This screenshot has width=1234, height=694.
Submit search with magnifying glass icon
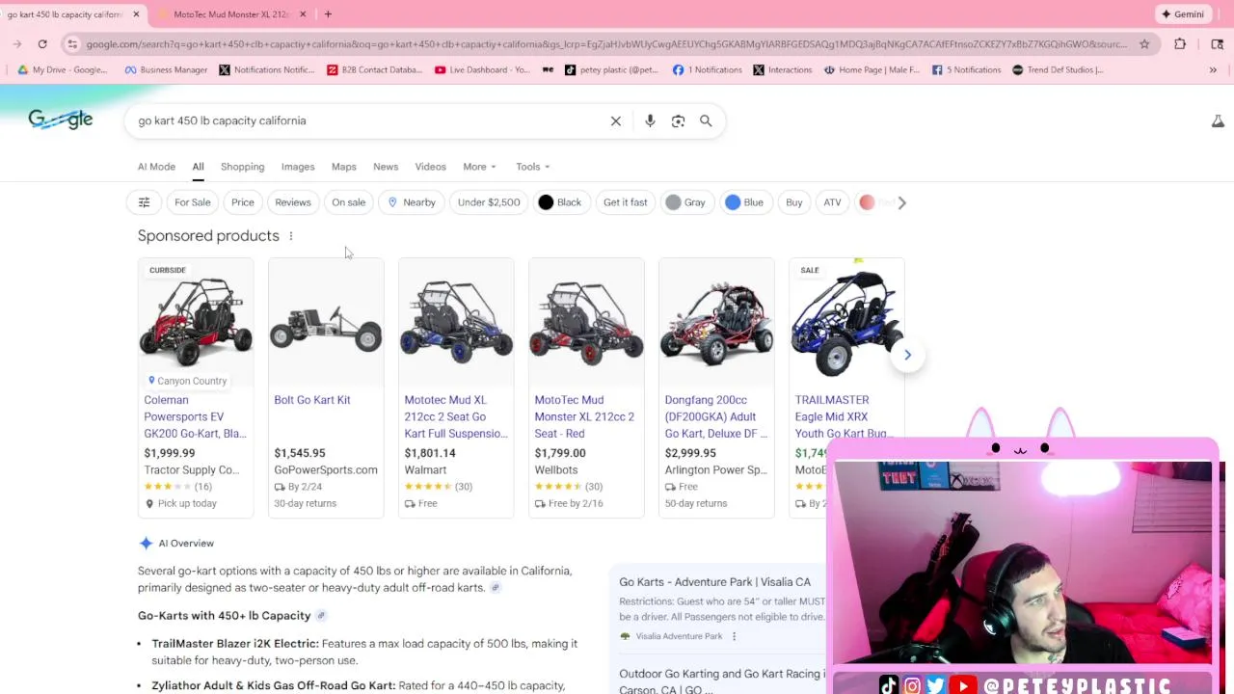click(x=706, y=120)
